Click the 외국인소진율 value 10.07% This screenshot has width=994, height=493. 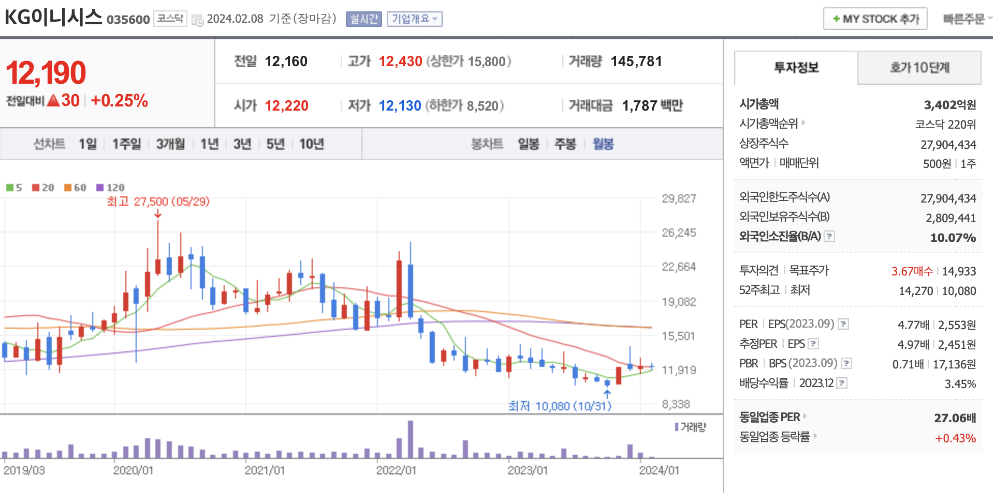[953, 238]
